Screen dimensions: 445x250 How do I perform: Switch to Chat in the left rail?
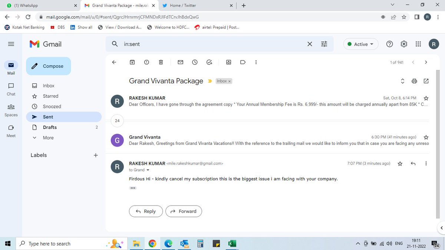[x=11, y=89]
